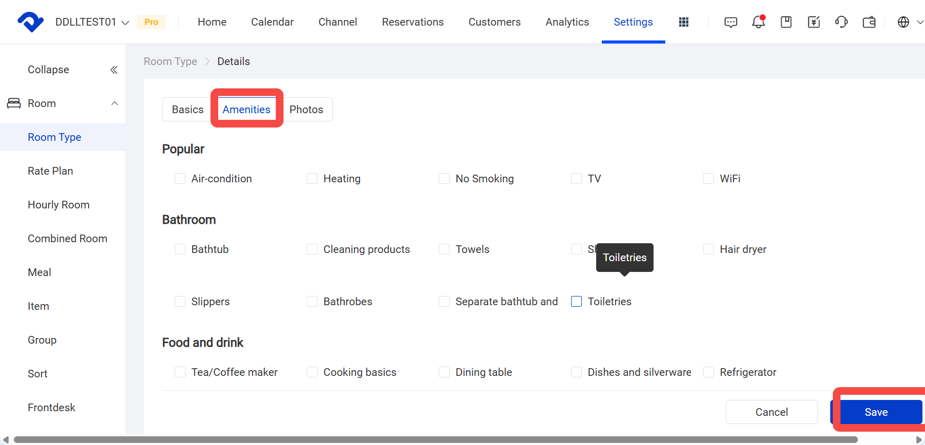This screenshot has width=925, height=445.
Task: Check the Bathtub checkbox
Action: (180, 249)
